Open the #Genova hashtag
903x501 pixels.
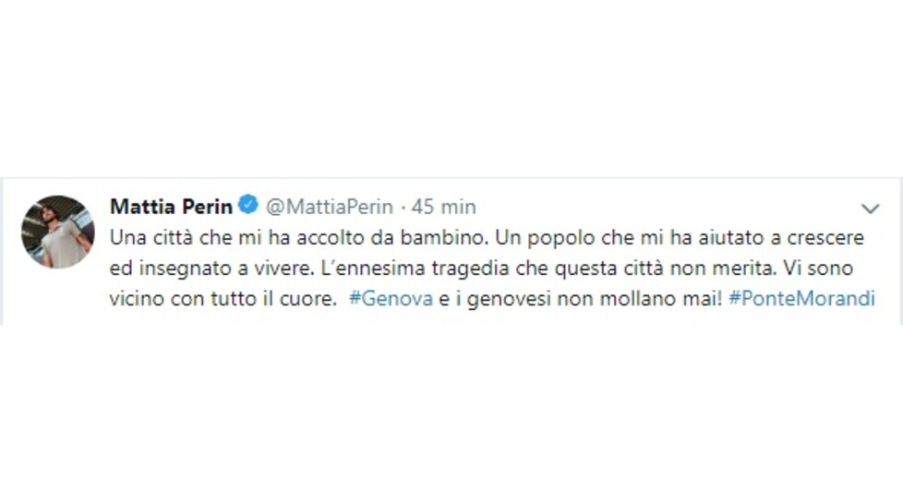391,299
